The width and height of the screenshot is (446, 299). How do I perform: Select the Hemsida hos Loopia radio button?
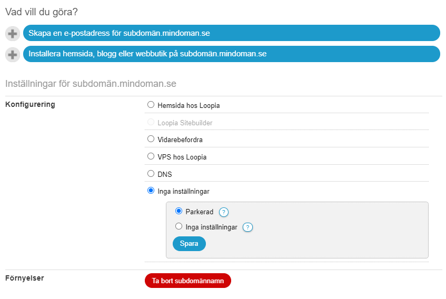pyautogui.click(x=151, y=105)
